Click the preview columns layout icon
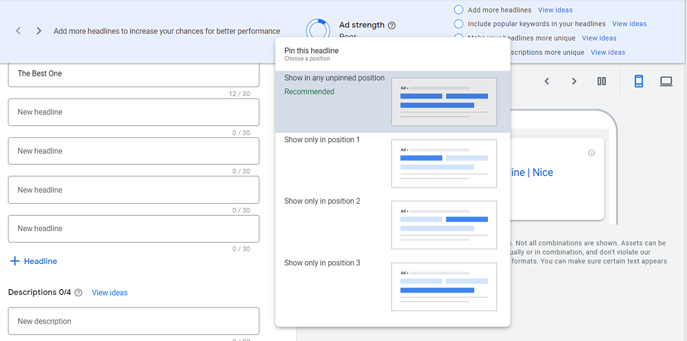 tap(601, 81)
